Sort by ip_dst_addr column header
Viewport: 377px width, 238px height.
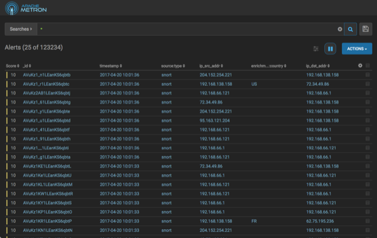point(317,66)
